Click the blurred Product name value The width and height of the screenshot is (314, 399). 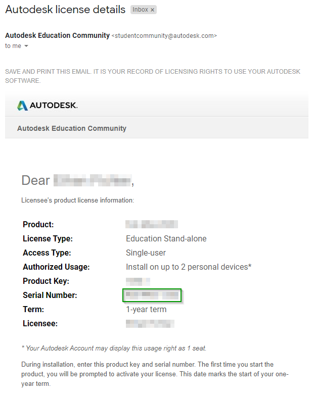tap(152, 224)
